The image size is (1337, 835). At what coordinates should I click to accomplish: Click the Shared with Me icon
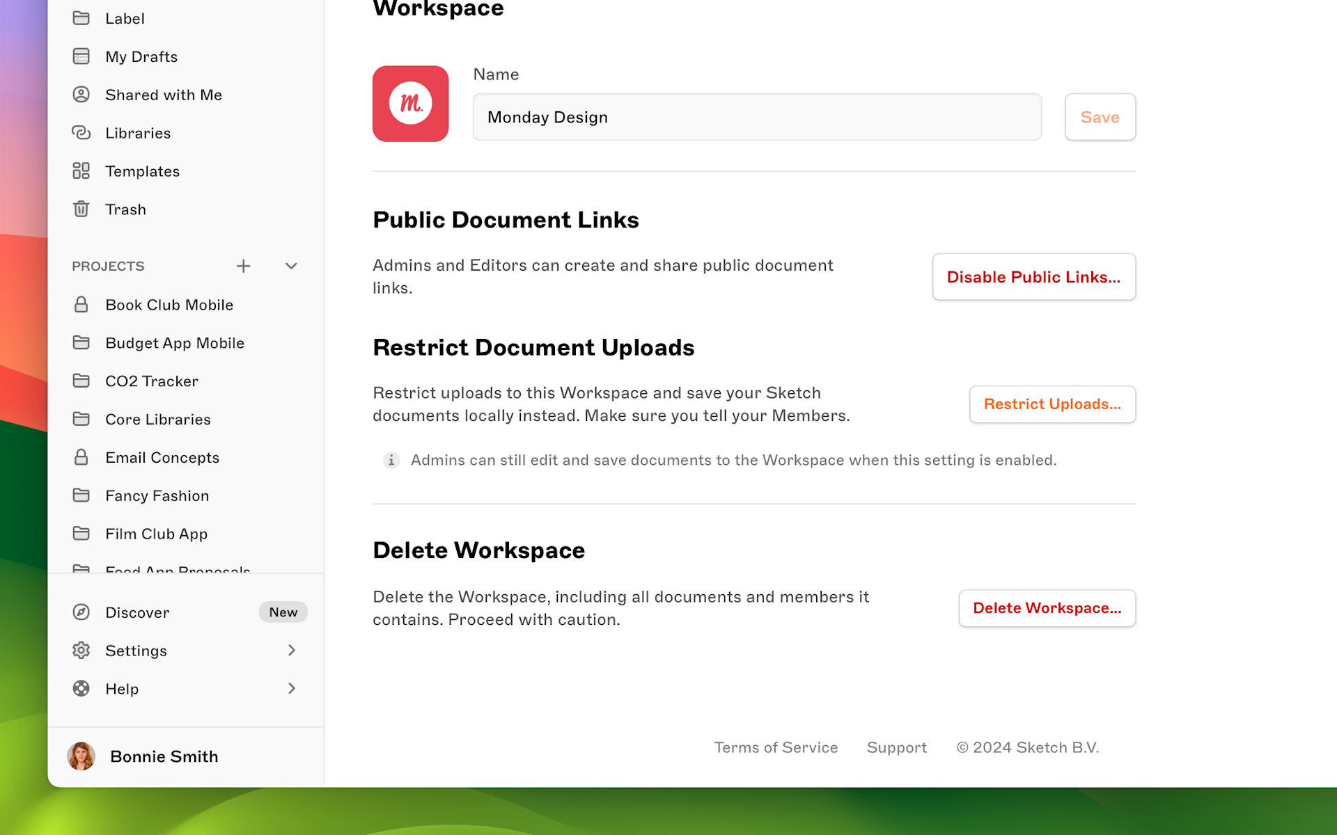click(x=81, y=94)
